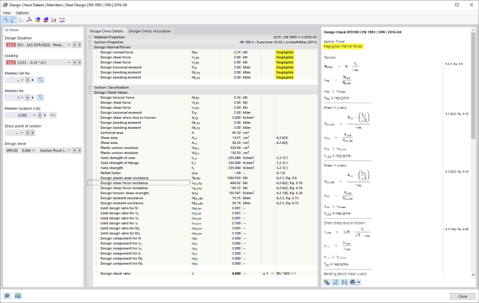Click the magnifier icon at bottom left
This screenshot has height=303, width=479.
pyautogui.click(x=7, y=295)
